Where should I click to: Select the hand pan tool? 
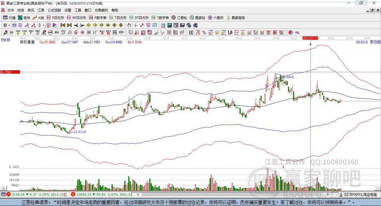[x=129, y=25]
